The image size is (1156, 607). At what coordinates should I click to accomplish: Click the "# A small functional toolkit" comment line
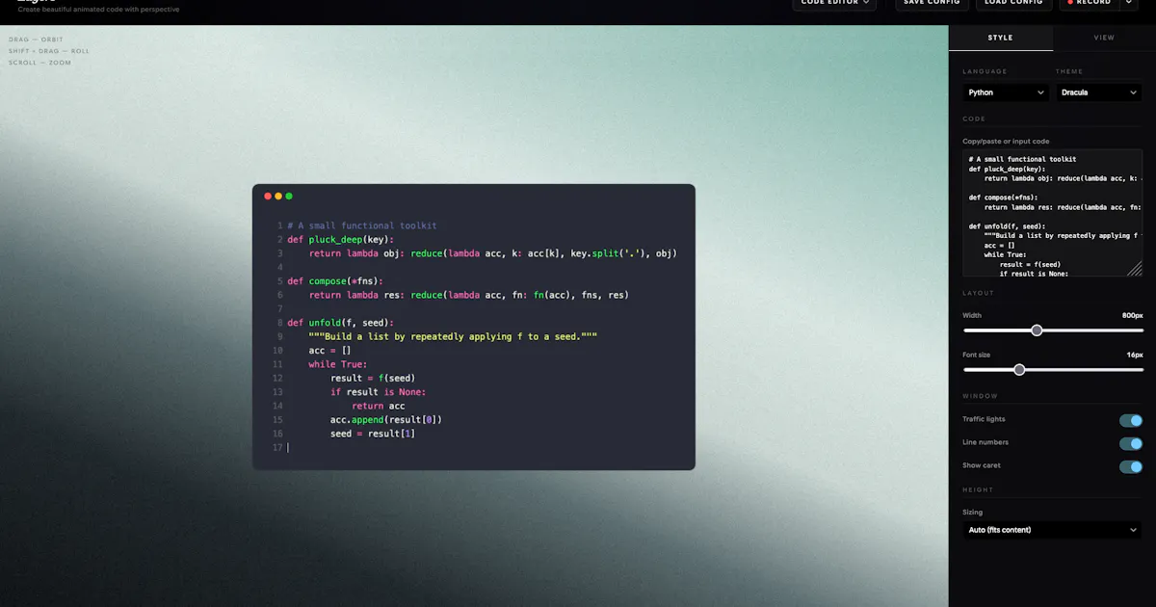pyautogui.click(x=362, y=225)
